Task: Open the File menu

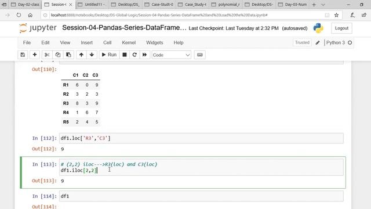Action: (x=27, y=42)
